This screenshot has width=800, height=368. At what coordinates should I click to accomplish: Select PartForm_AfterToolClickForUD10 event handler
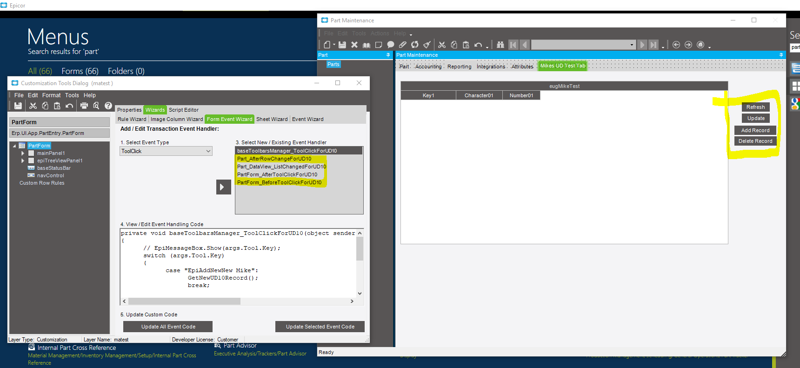click(x=277, y=174)
